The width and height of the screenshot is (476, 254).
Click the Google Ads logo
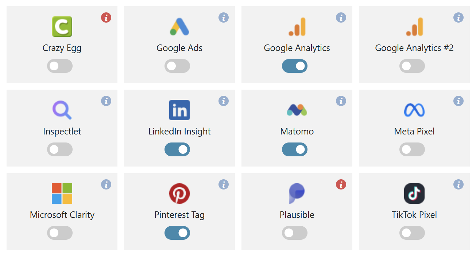[179, 27]
